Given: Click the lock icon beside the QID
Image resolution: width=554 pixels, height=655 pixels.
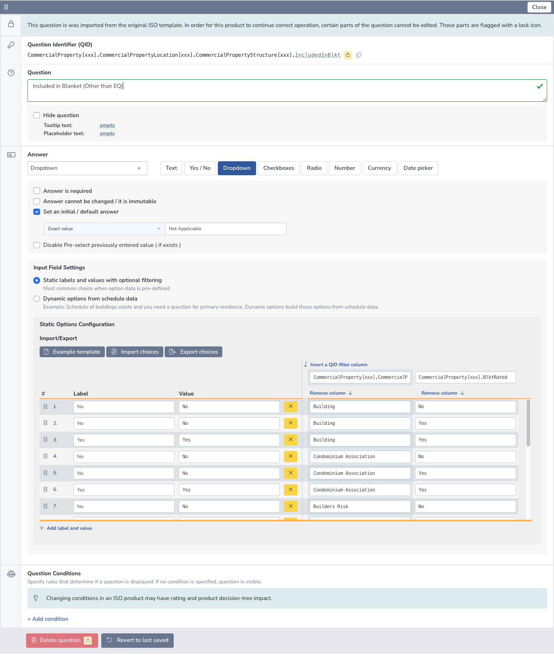Looking at the screenshot, I should click(348, 55).
